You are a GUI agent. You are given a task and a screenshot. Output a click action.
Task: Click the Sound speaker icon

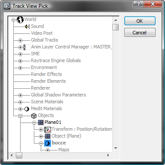click(x=27, y=27)
